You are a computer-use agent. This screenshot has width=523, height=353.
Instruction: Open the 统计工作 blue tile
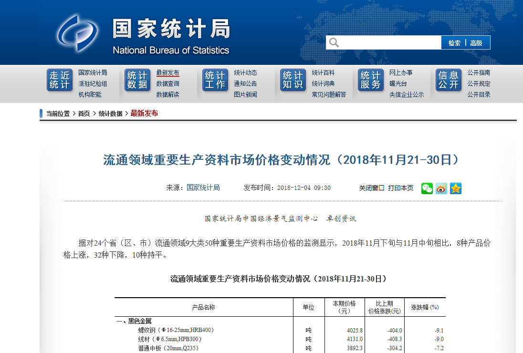tap(215, 80)
